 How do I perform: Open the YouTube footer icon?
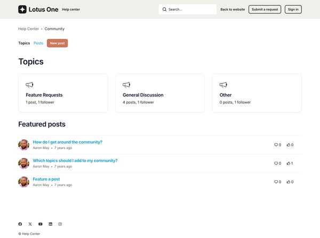pos(41,224)
